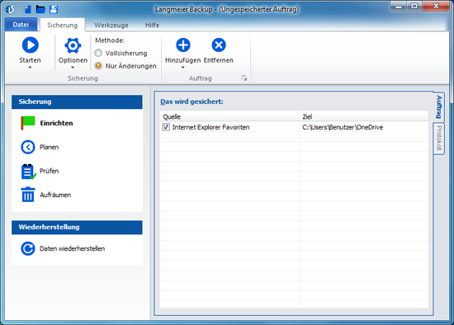Select the Vollsicherung radio button
The image size is (454, 325).
[98, 53]
